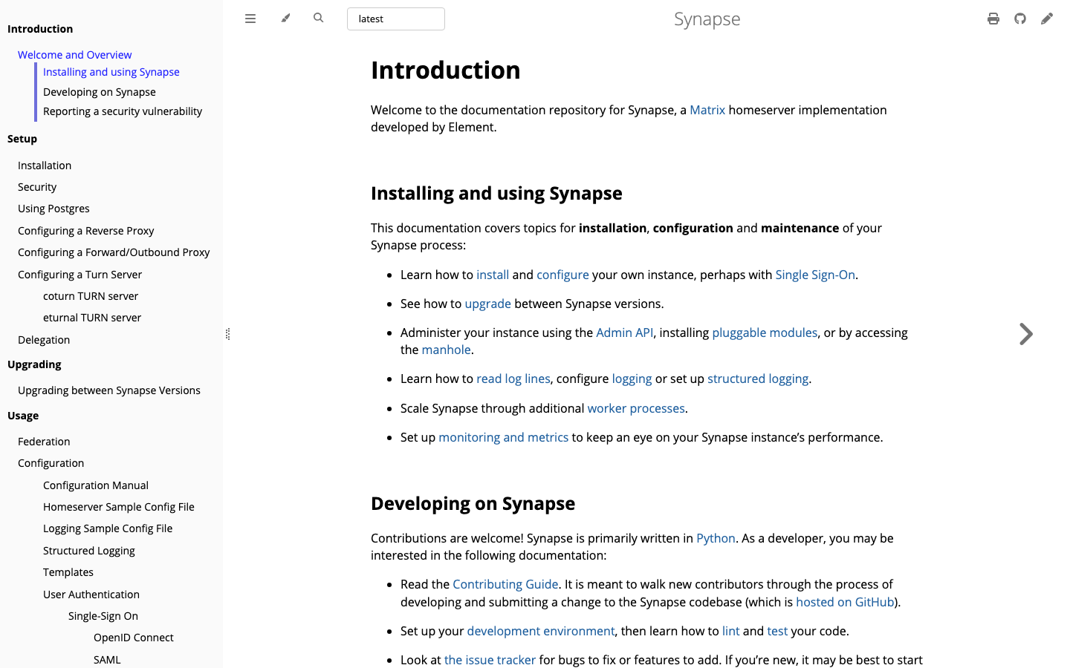Select OpenID Connect under Single-Sign On
Screen dimensions: 1070x668
pos(133,637)
